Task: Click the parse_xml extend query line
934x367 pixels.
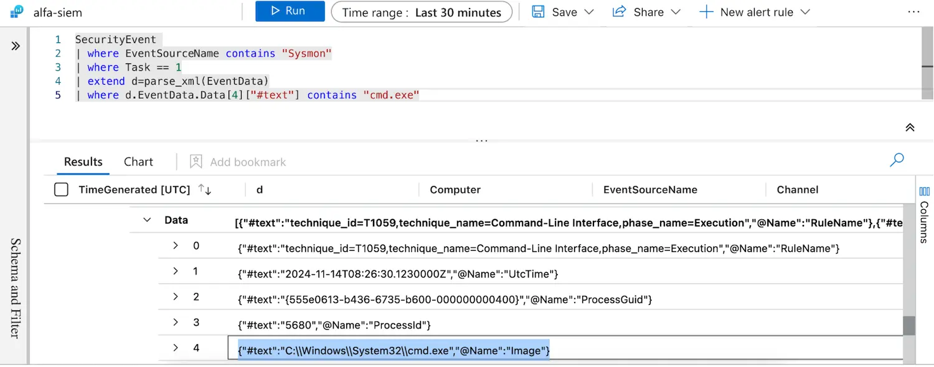Action: pos(172,81)
